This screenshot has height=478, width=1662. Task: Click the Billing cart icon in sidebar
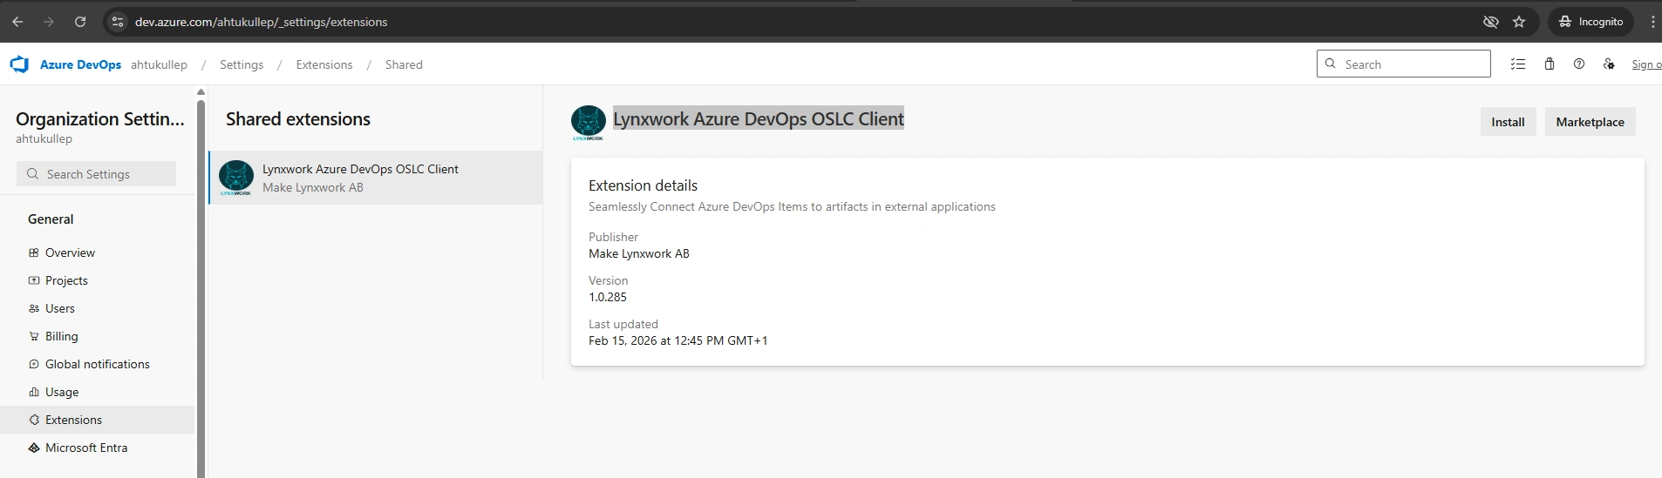click(34, 336)
